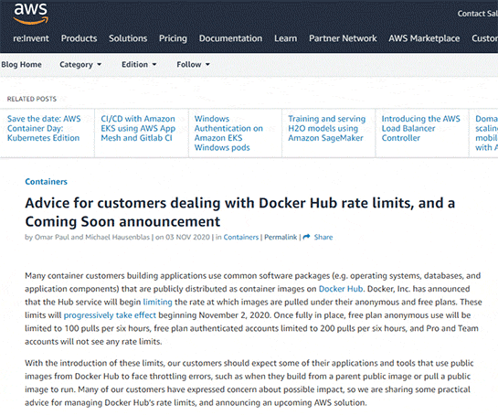Click the Share arrow icon
Screen dimensions: 498x415
tap(306, 237)
